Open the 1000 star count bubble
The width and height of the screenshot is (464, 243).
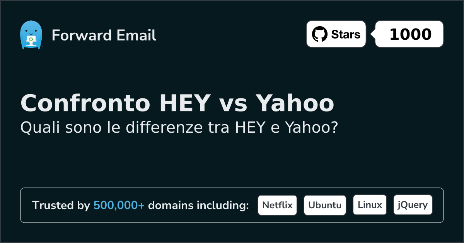(410, 34)
